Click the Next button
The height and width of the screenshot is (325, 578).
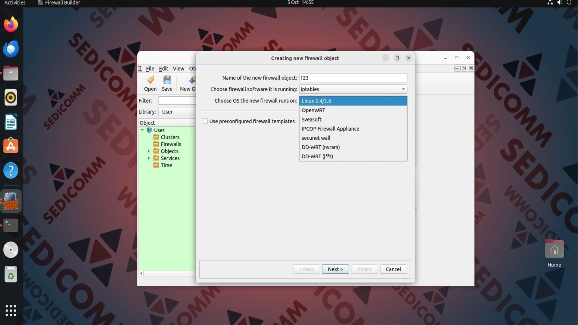[335, 269]
